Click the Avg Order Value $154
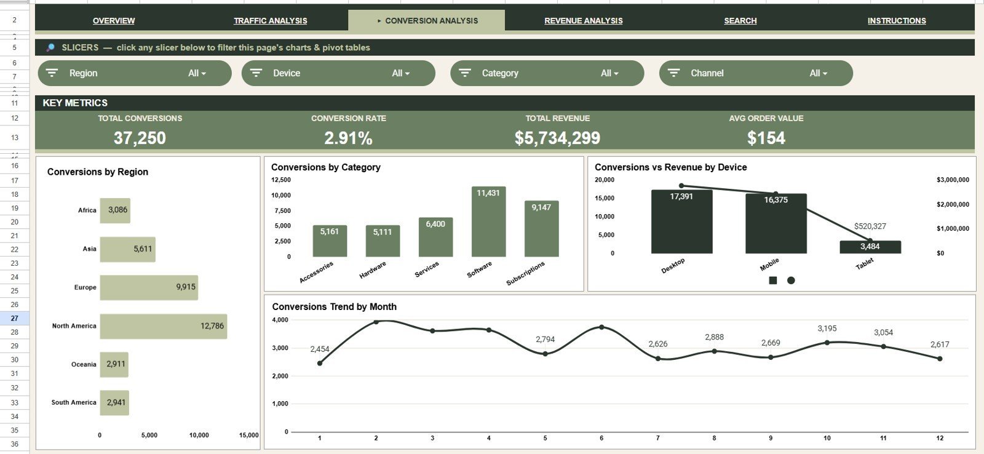Viewport: 984px width, 454px height. tap(766, 138)
